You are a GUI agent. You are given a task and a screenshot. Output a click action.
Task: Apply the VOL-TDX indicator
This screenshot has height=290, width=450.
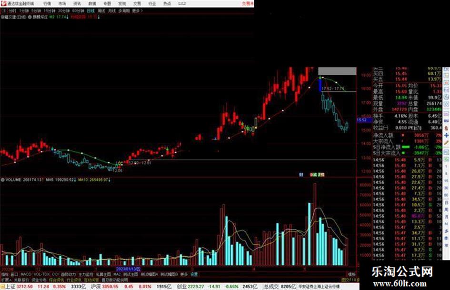pyautogui.click(x=41, y=274)
